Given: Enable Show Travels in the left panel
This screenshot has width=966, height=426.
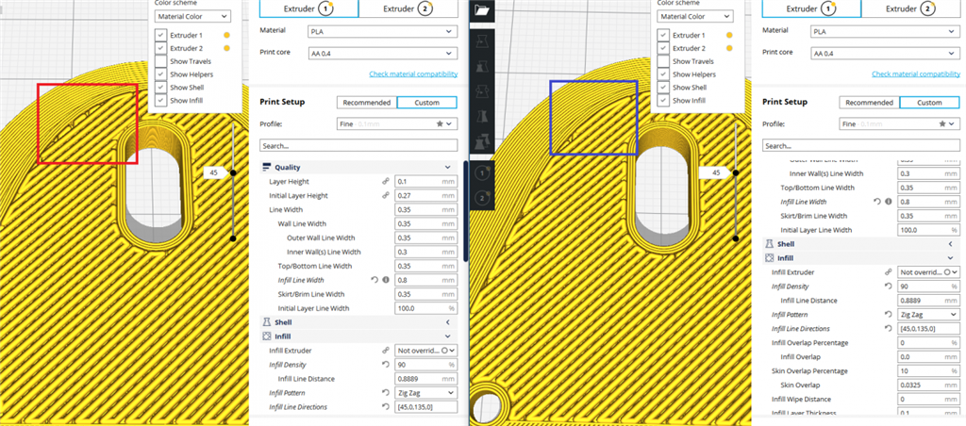Looking at the screenshot, I should pyautogui.click(x=161, y=61).
